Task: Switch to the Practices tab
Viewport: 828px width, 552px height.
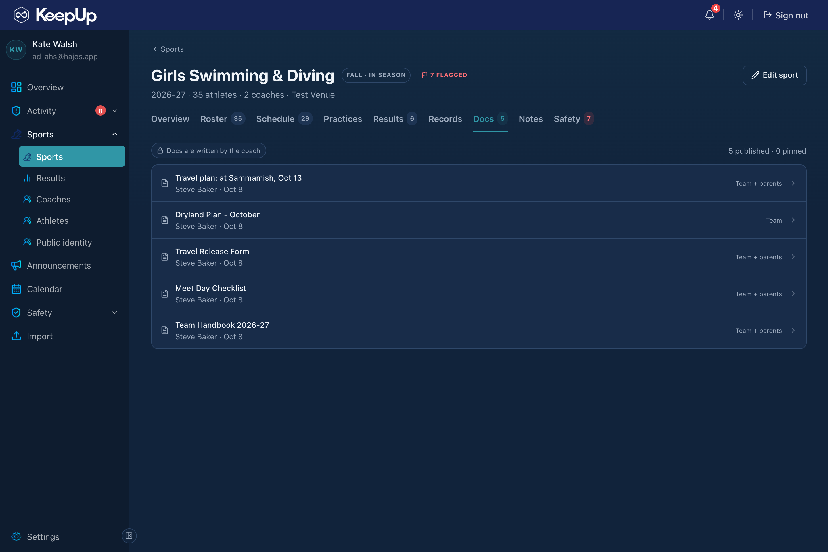Action: click(x=342, y=119)
